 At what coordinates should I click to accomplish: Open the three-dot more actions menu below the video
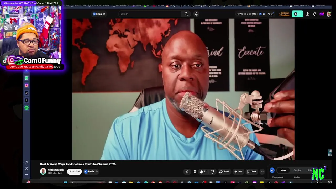pyautogui.click(x=262, y=172)
